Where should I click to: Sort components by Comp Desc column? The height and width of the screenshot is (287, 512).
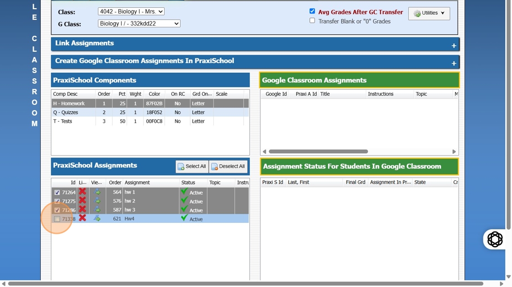(x=65, y=94)
